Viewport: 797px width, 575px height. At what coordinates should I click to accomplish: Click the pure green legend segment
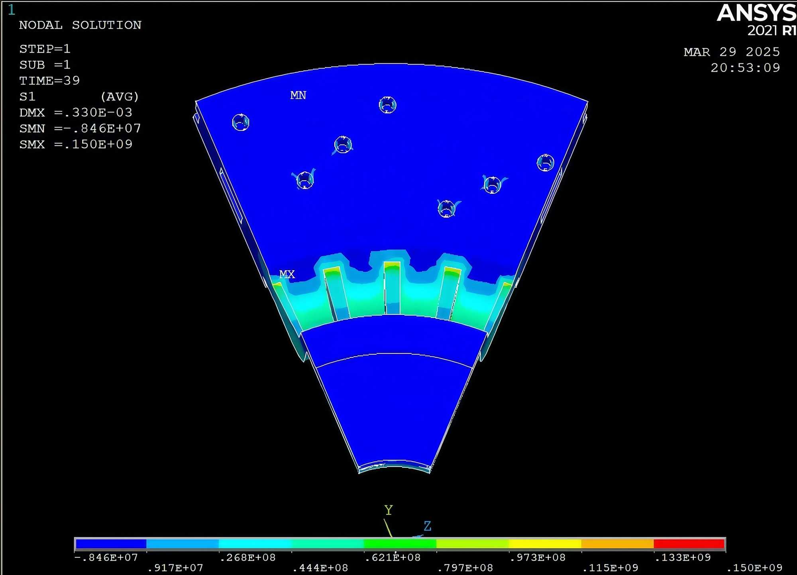[x=400, y=544]
